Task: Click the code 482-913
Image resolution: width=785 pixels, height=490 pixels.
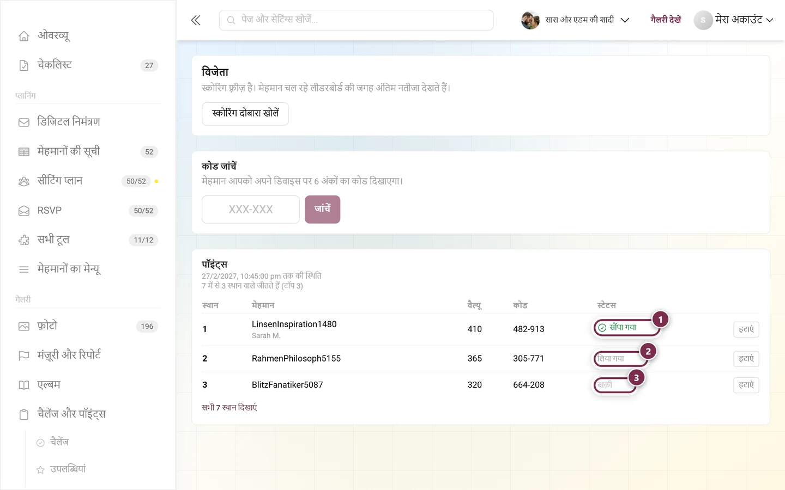Action: pos(529,329)
